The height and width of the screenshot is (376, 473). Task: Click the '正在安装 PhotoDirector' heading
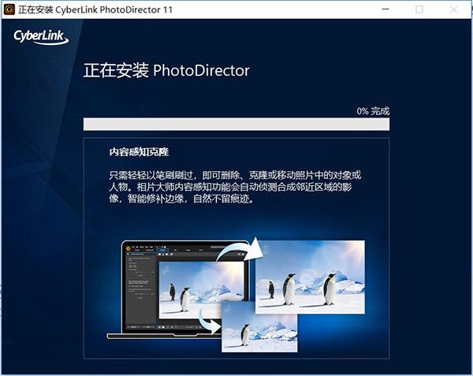pos(166,71)
